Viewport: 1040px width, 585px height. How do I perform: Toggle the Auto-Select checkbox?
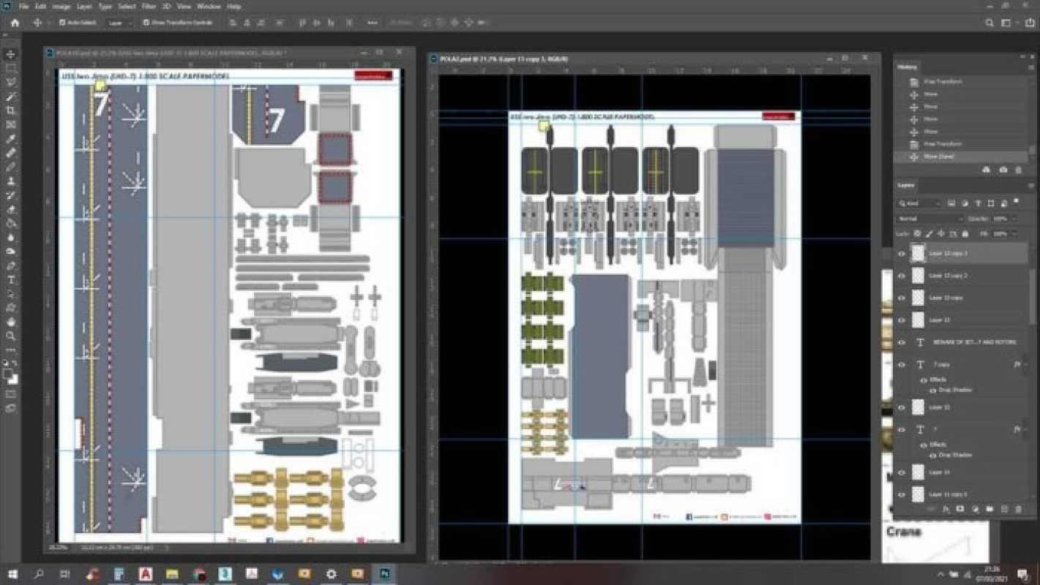point(62,23)
